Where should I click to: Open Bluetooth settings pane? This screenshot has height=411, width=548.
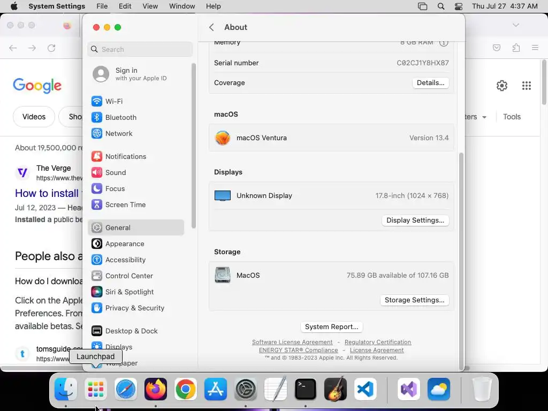135,117
